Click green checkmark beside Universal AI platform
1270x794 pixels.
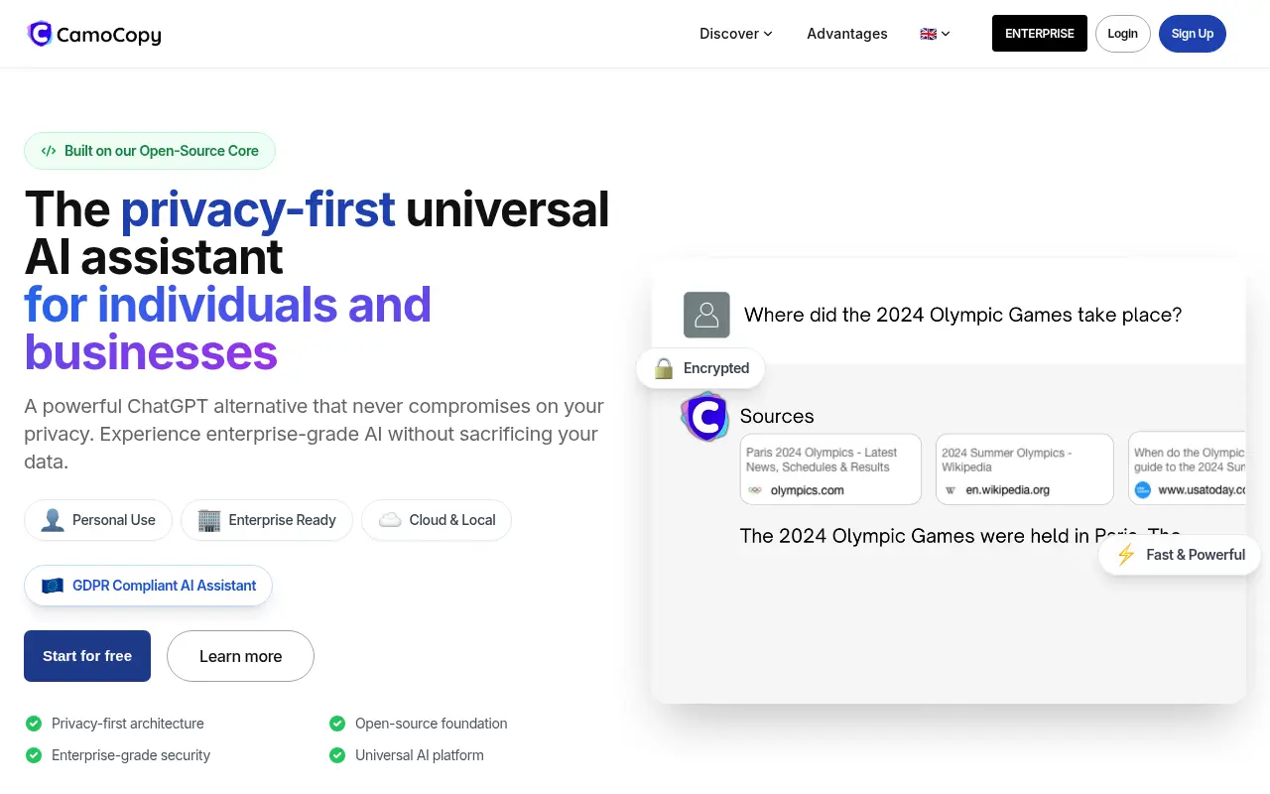(337, 755)
